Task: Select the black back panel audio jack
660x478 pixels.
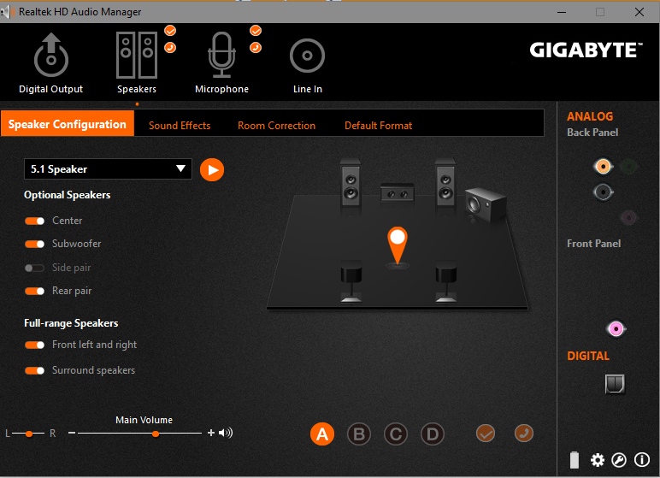Action: 604,192
